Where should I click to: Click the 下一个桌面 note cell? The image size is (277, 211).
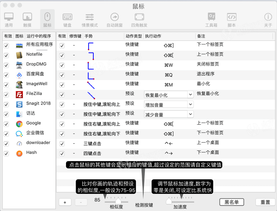208,152
